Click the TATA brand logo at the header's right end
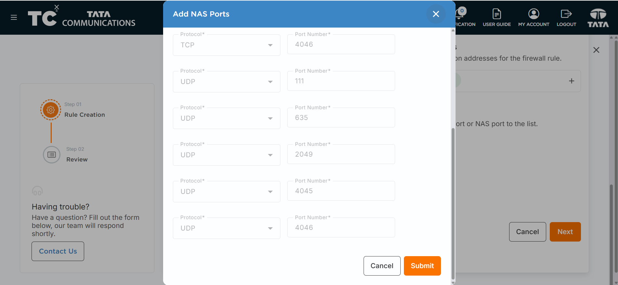The width and height of the screenshot is (618, 285). pyautogui.click(x=598, y=18)
